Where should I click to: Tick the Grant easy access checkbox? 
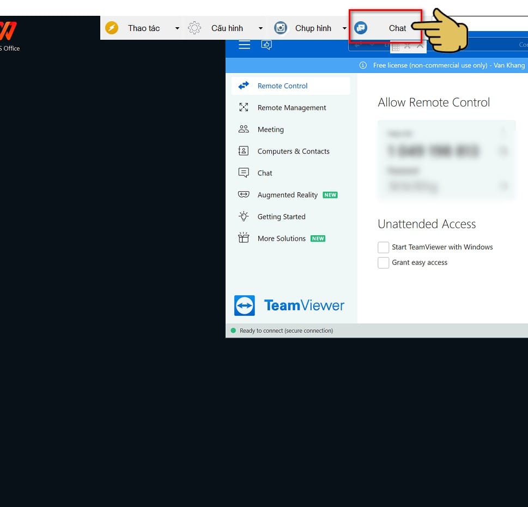pos(383,262)
